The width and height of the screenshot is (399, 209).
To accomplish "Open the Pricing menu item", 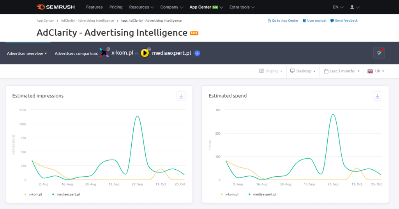I will pos(116,7).
